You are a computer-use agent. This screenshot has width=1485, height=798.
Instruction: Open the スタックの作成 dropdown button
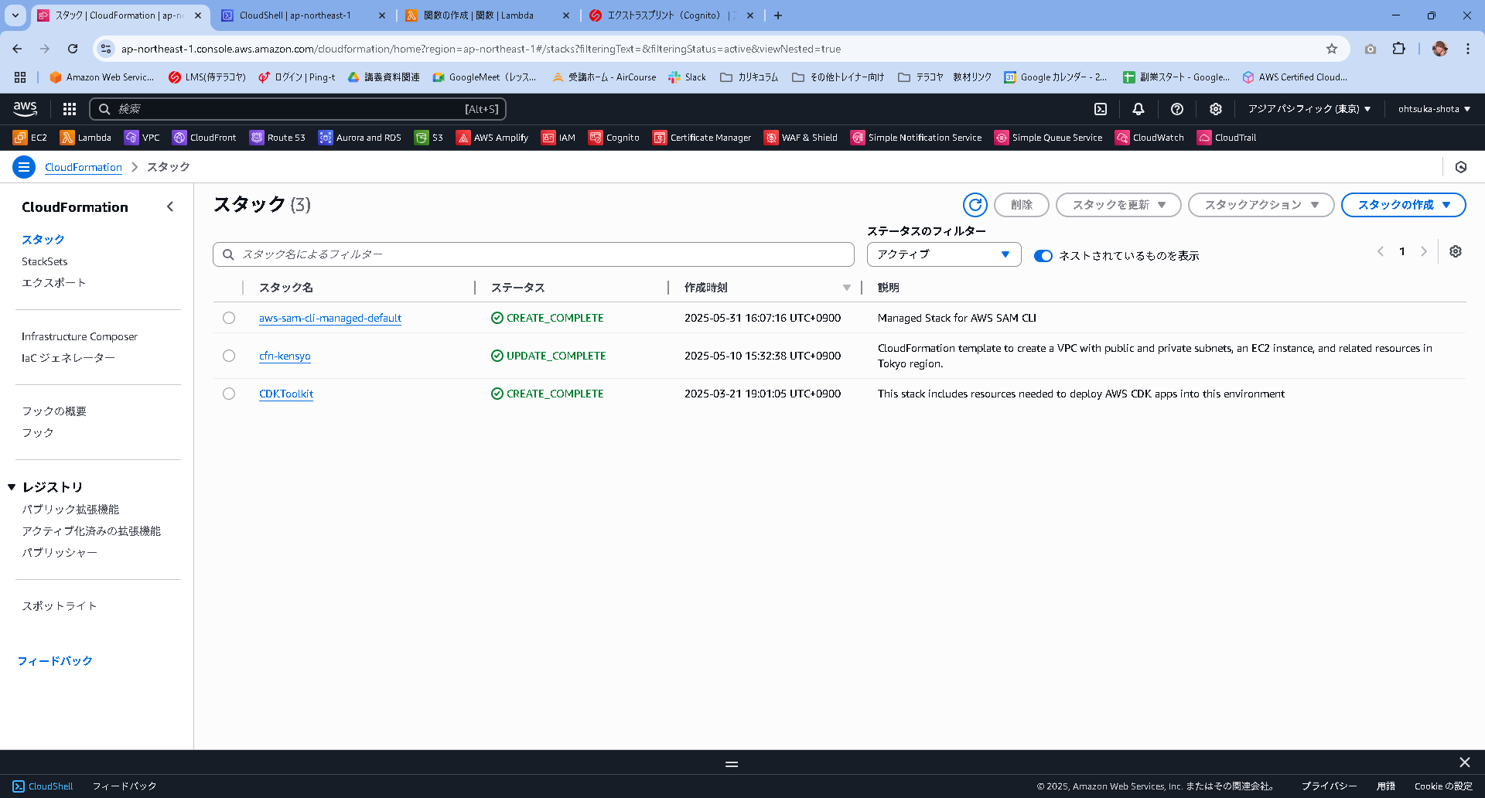pos(1403,205)
